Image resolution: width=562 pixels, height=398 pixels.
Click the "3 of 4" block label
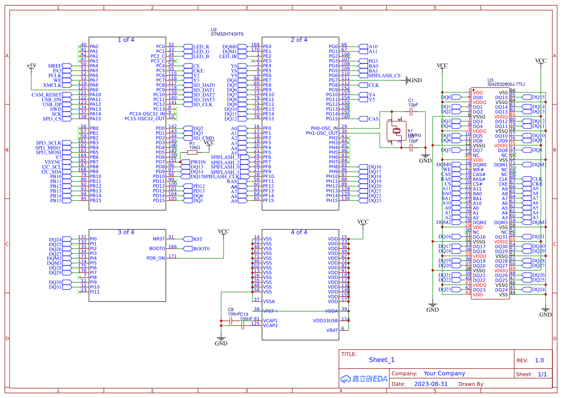point(126,232)
